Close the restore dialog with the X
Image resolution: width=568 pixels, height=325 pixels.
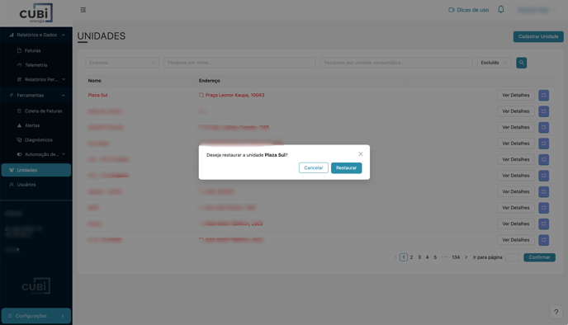[x=361, y=154]
